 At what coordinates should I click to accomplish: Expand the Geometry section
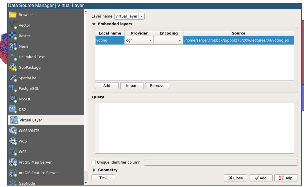[x=94, y=170]
